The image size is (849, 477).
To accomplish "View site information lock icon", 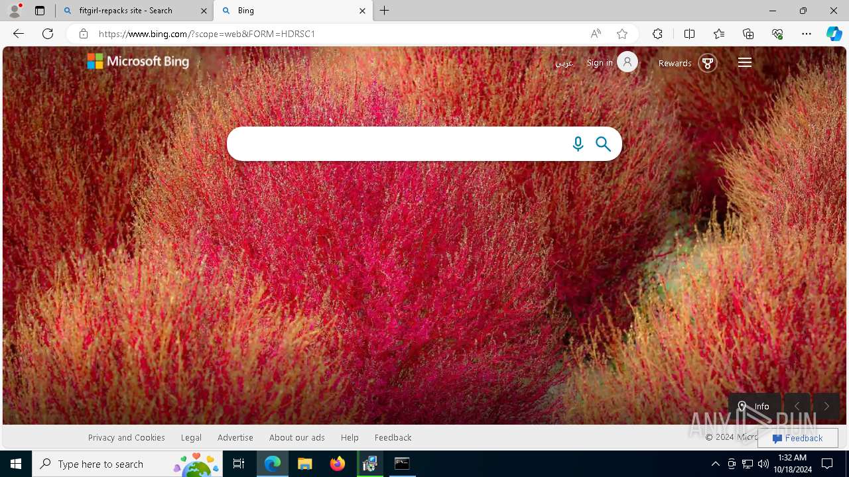I will [84, 34].
